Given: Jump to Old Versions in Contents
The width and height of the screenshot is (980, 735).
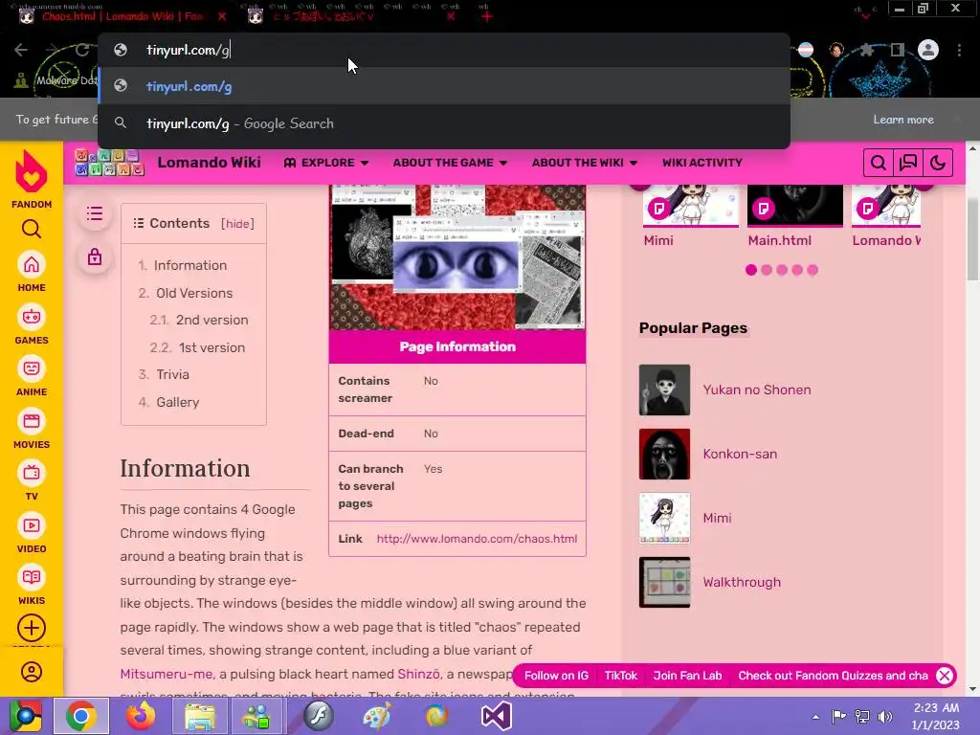Looking at the screenshot, I should point(193,293).
